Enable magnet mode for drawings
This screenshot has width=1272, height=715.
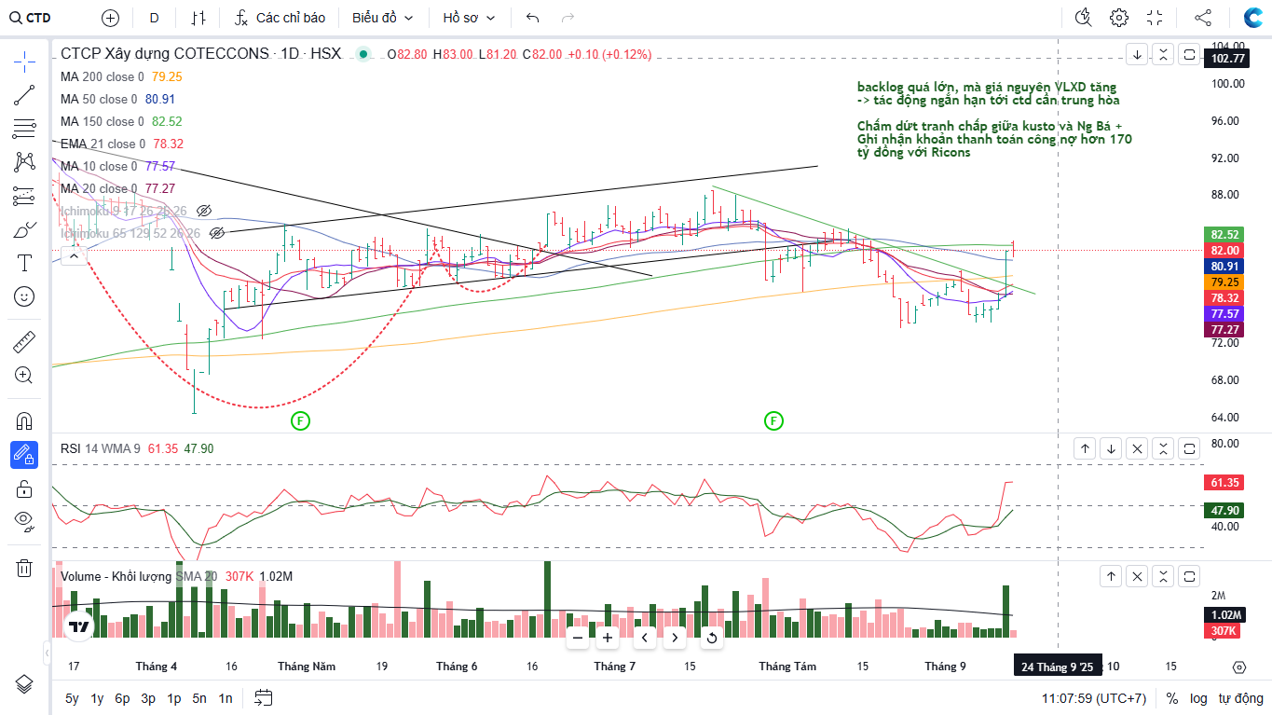pyautogui.click(x=24, y=421)
